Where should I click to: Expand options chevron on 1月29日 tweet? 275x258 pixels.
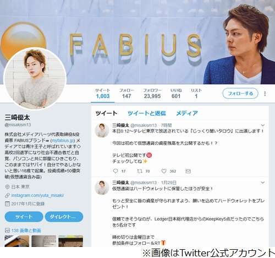(263, 182)
